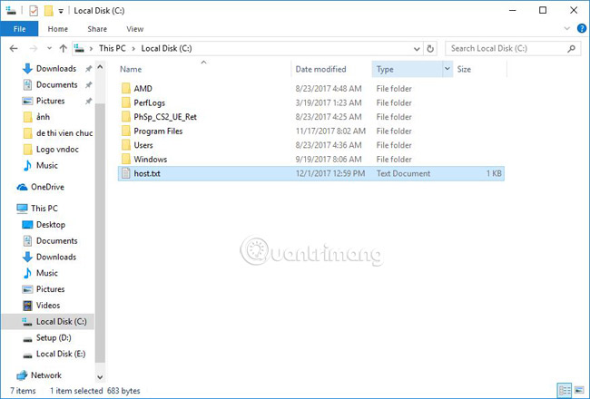
Task: Sort by the Name column header
Action: [x=131, y=69]
